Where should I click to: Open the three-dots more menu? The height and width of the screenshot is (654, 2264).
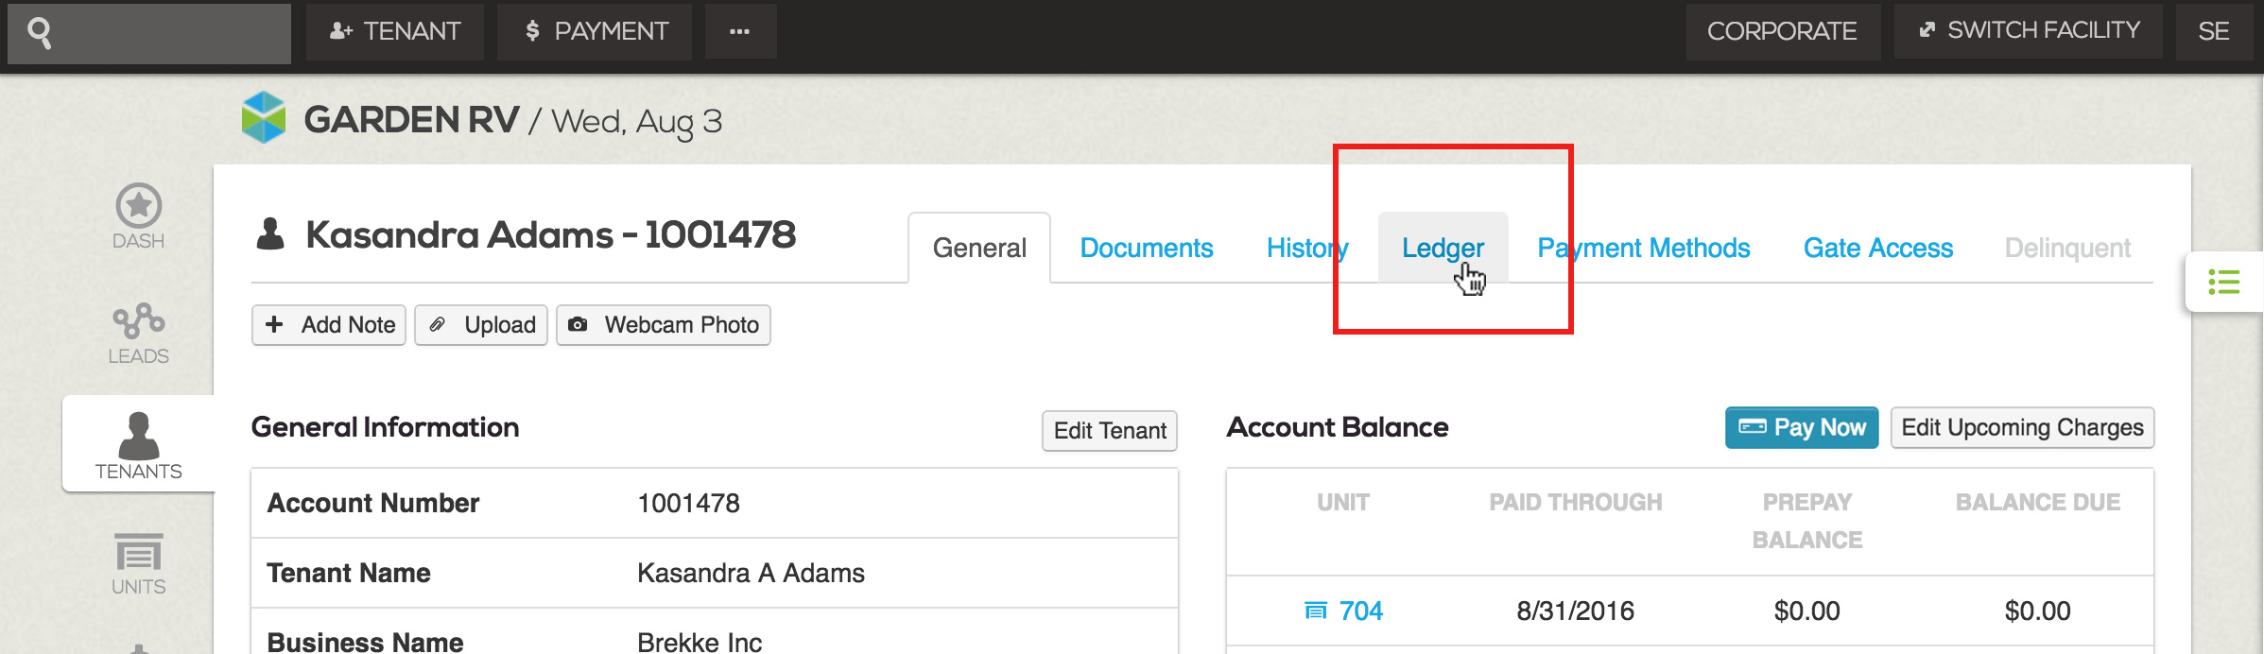pos(740,31)
